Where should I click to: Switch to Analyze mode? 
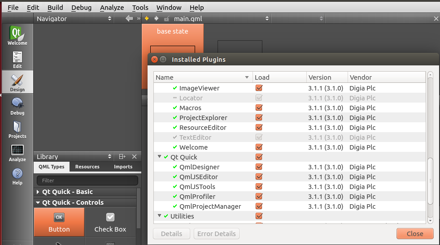click(17, 153)
